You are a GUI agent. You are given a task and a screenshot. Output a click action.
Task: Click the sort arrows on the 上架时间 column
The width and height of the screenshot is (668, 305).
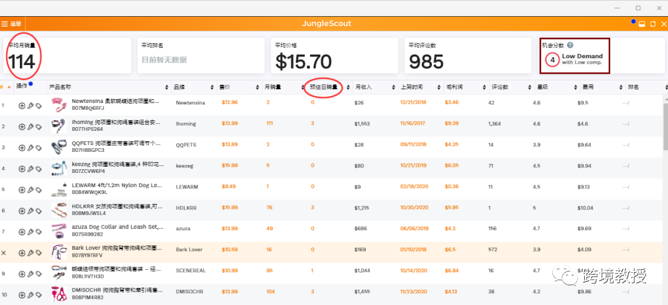pos(439,87)
